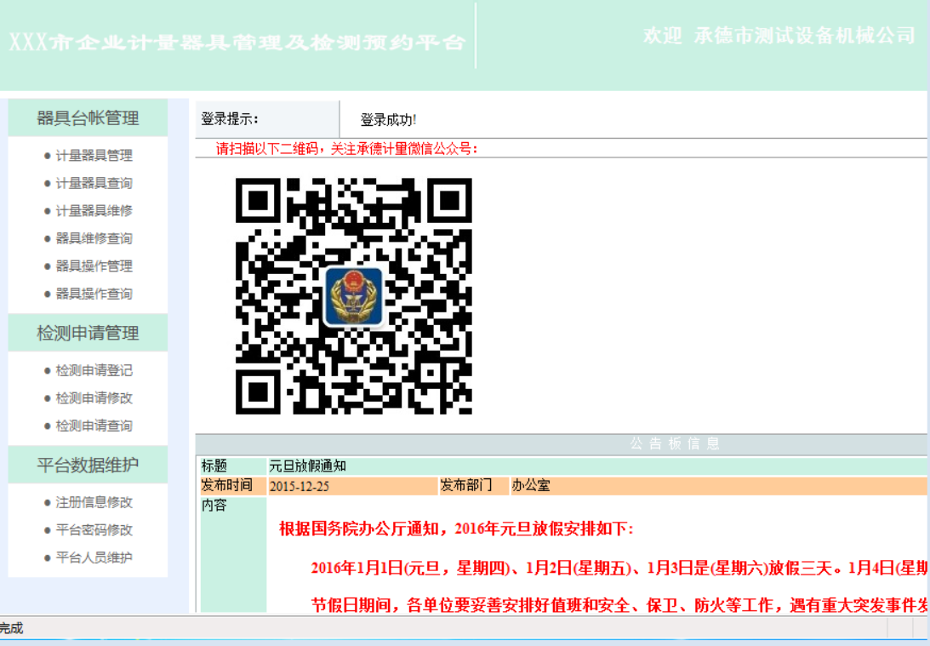Open 平台密码修改 page
Viewport: 930px width, 646px height.
(x=94, y=530)
